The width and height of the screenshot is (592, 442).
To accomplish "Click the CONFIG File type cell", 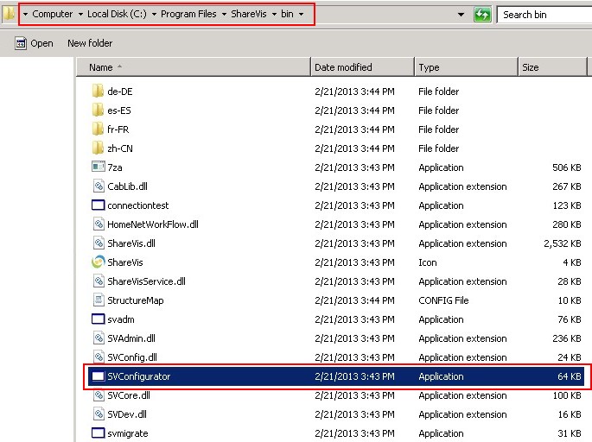I will click(443, 300).
